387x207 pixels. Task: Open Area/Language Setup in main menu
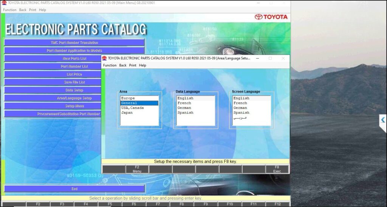(53, 98)
